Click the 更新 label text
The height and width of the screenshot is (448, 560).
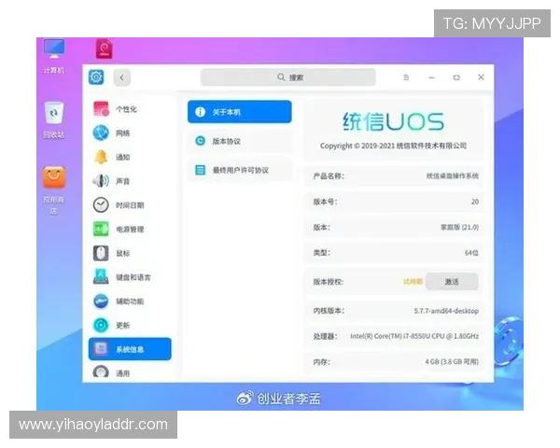click(x=123, y=325)
